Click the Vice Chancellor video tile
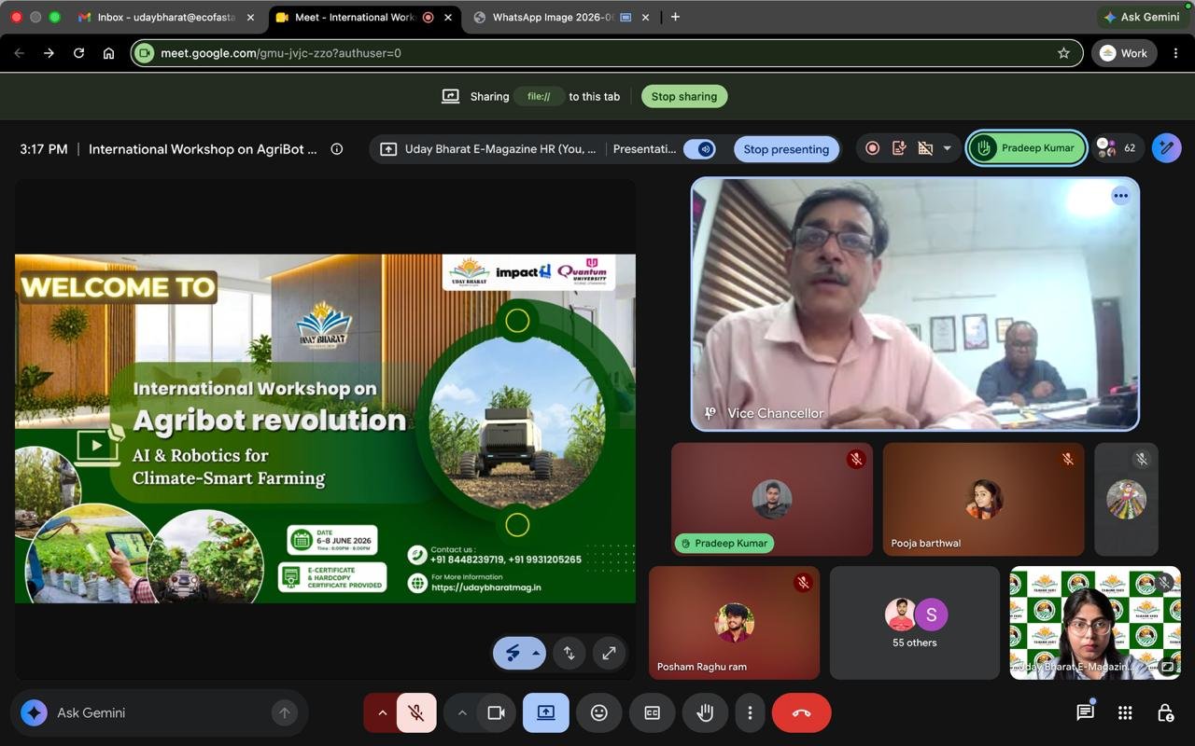Image resolution: width=1195 pixels, height=746 pixels. [x=915, y=304]
